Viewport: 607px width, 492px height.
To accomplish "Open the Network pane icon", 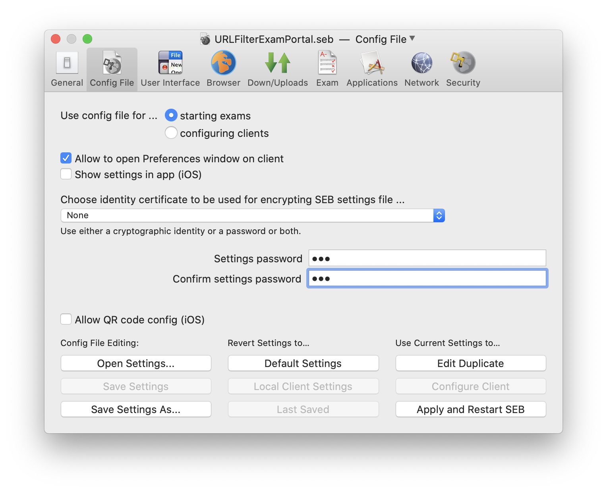I will pyautogui.click(x=422, y=63).
